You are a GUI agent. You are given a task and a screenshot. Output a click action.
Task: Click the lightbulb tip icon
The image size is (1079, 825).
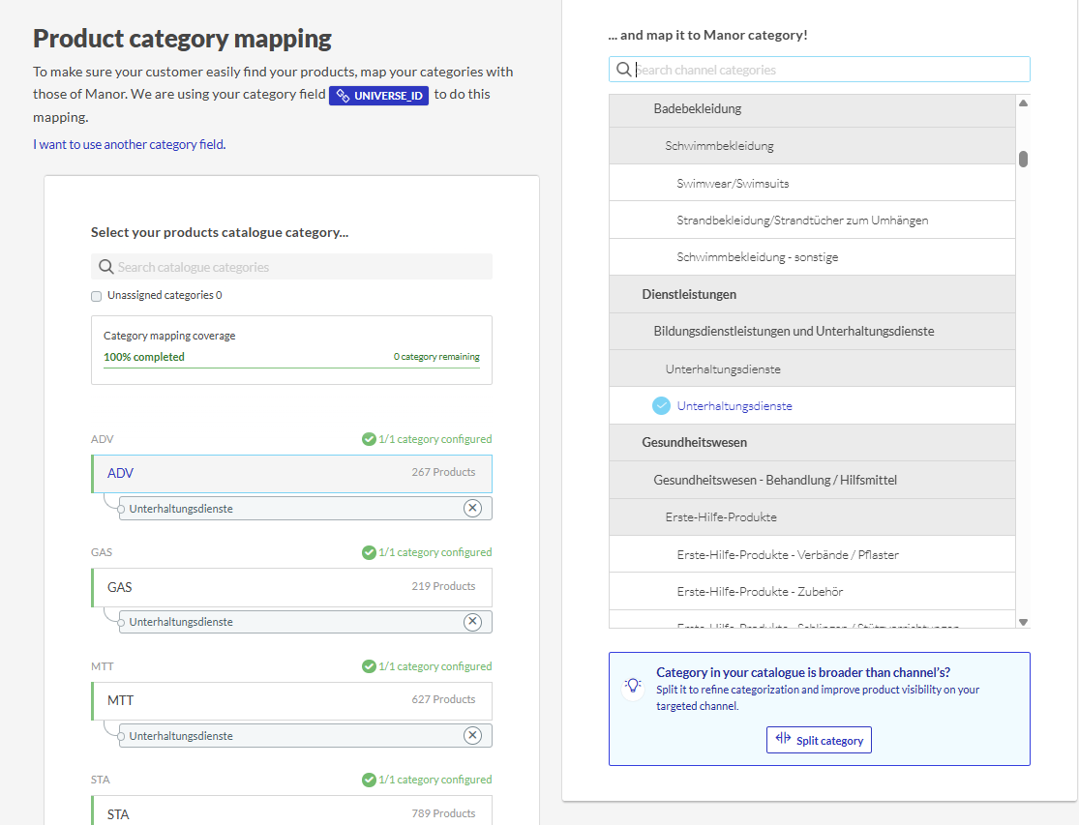pyautogui.click(x=633, y=686)
